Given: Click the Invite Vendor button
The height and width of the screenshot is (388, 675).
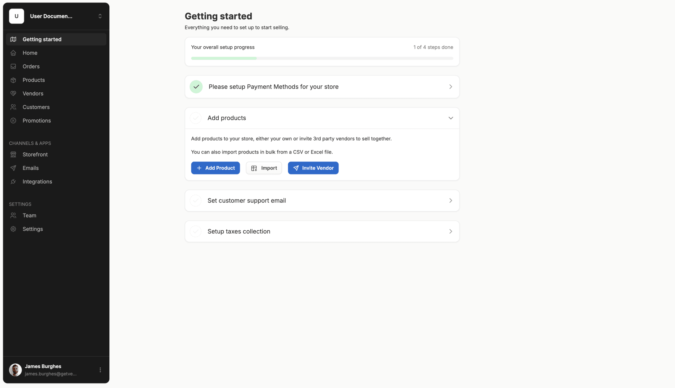Looking at the screenshot, I should 313,168.
